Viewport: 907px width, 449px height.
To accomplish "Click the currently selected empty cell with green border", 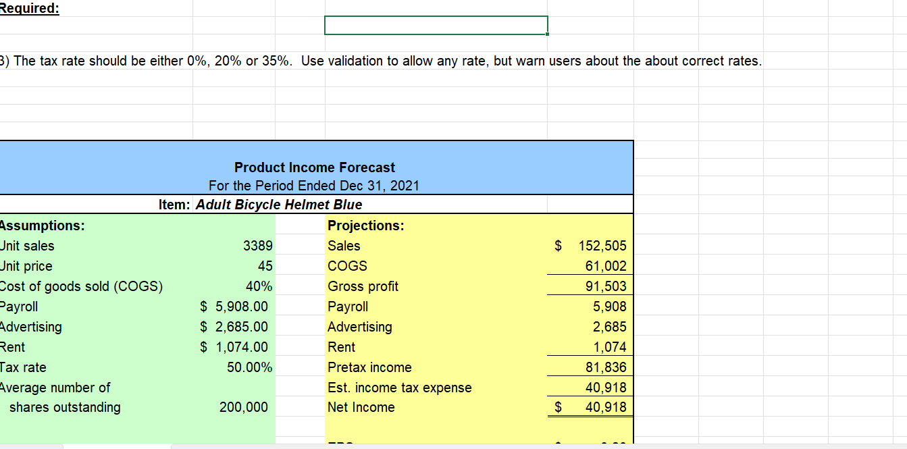I will click(x=436, y=25).
